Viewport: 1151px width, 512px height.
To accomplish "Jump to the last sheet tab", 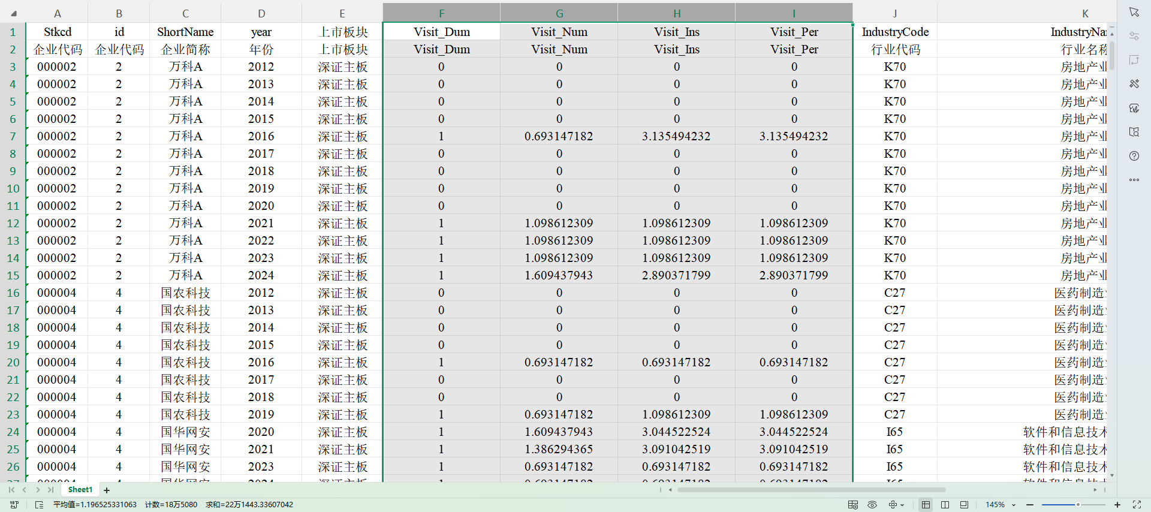I will [x=51, y=490].
